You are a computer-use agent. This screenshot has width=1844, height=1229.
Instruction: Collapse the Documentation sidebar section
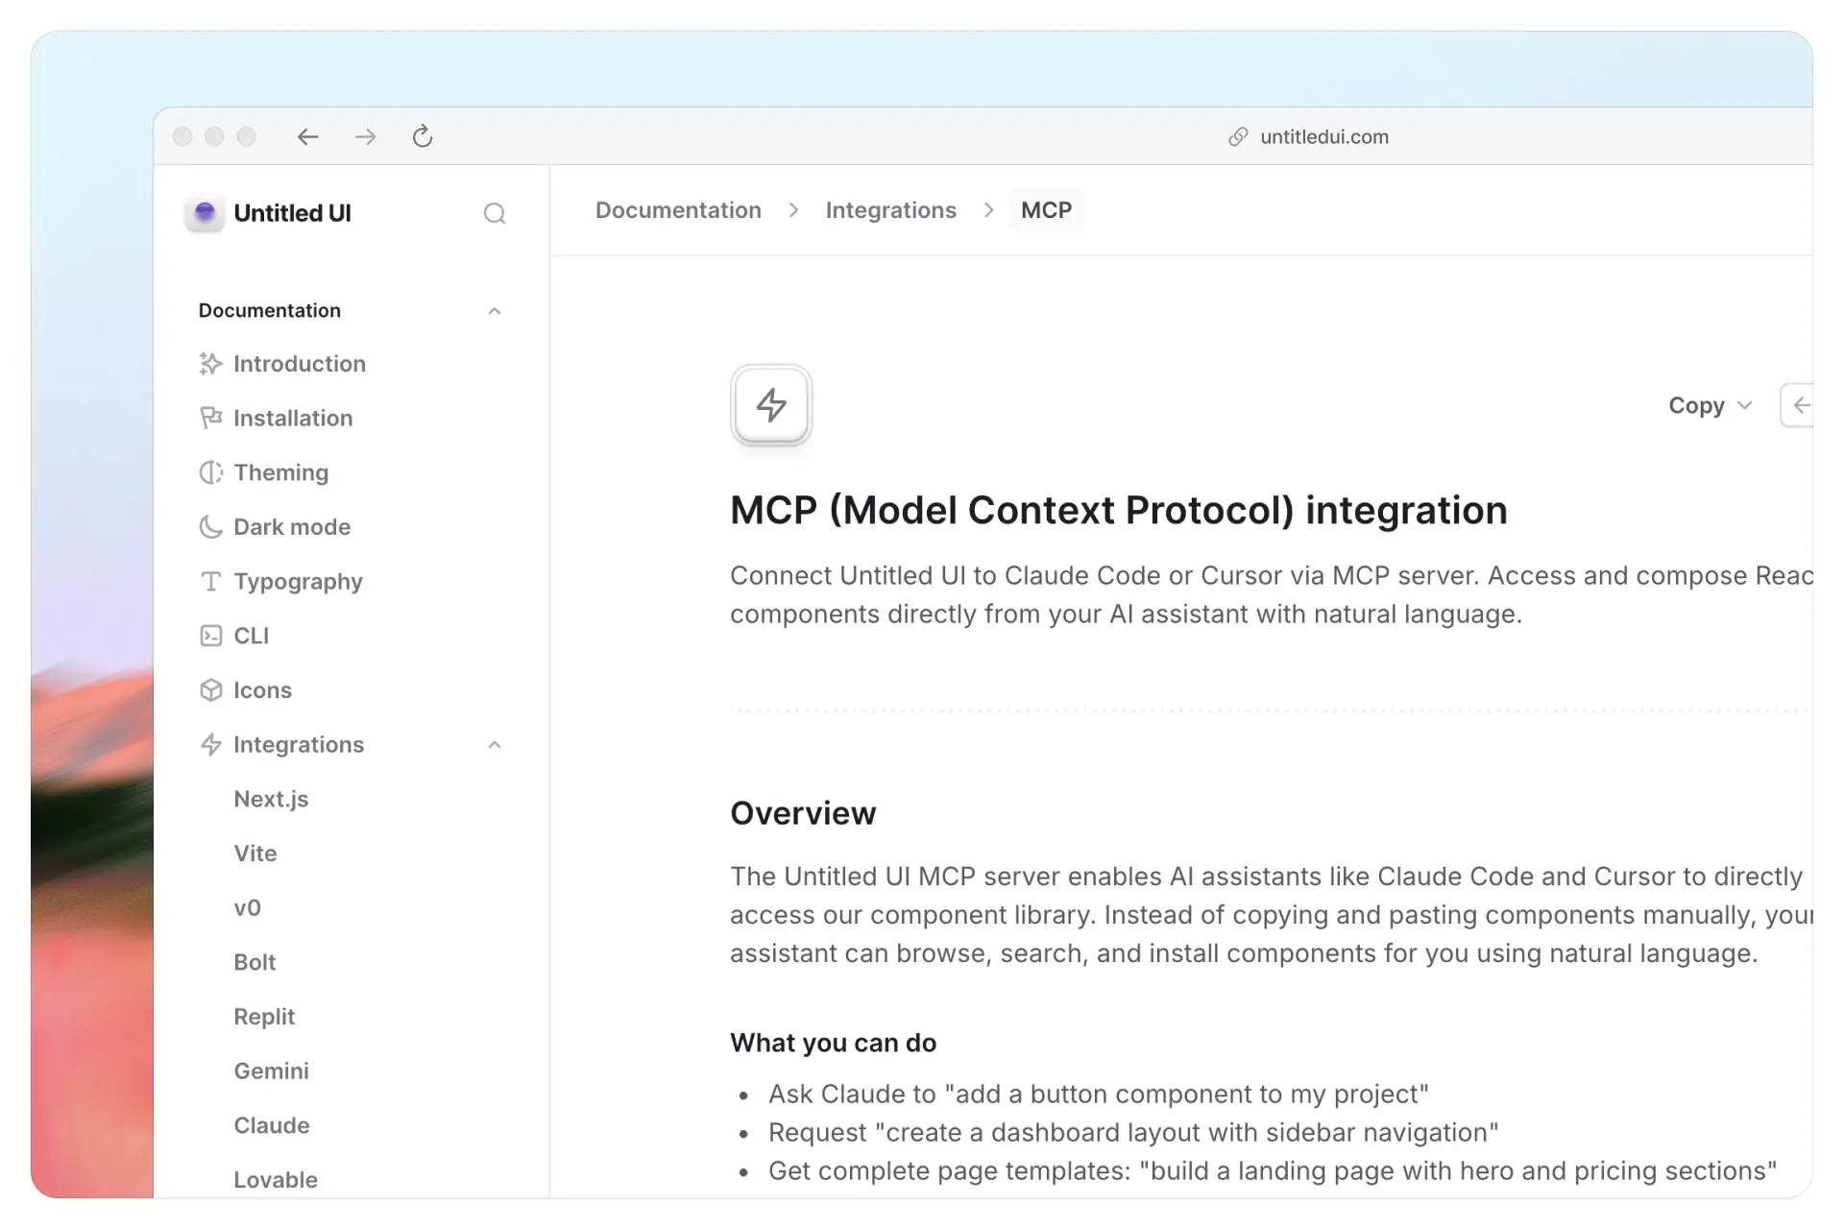point(494,310)
